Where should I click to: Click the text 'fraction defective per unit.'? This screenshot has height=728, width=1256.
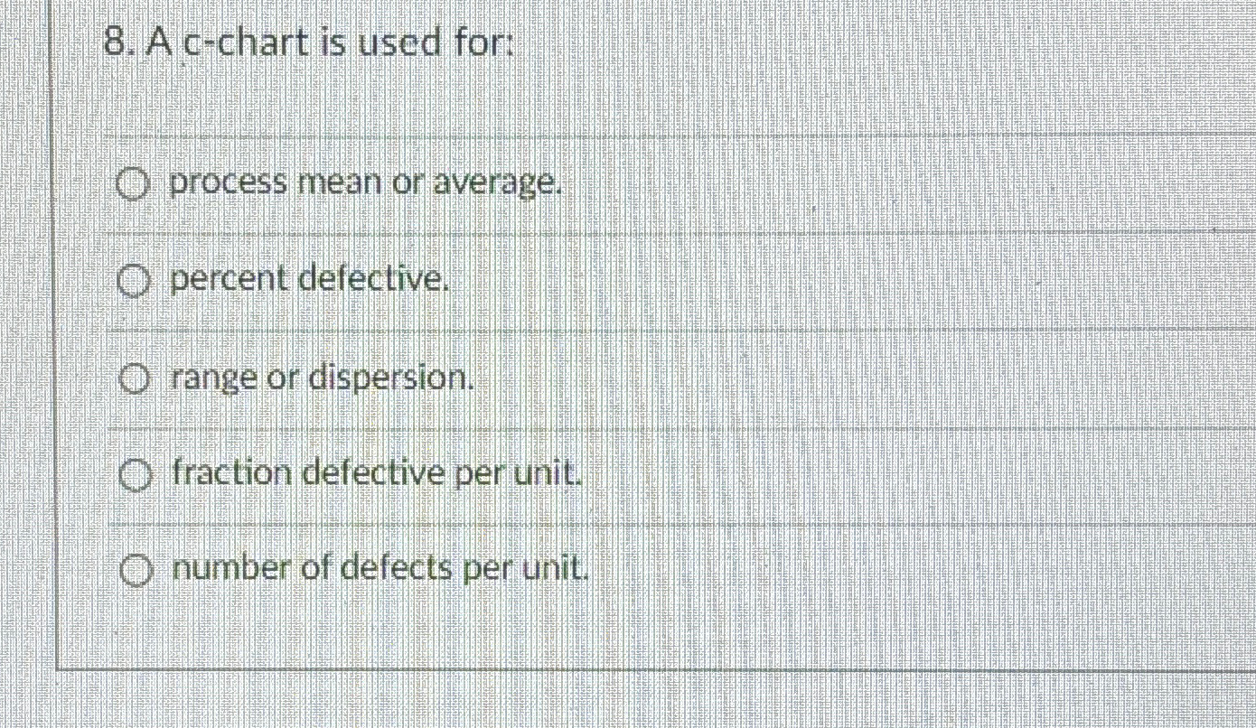[378, 473]
